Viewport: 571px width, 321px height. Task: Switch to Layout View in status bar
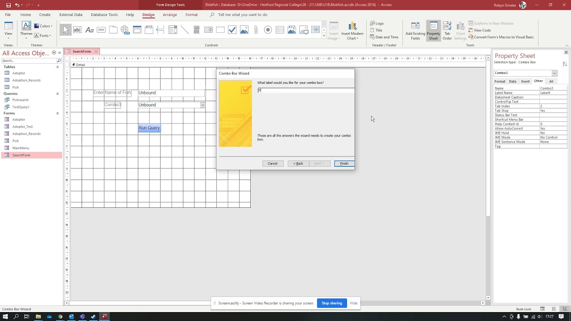pos(554,309)
